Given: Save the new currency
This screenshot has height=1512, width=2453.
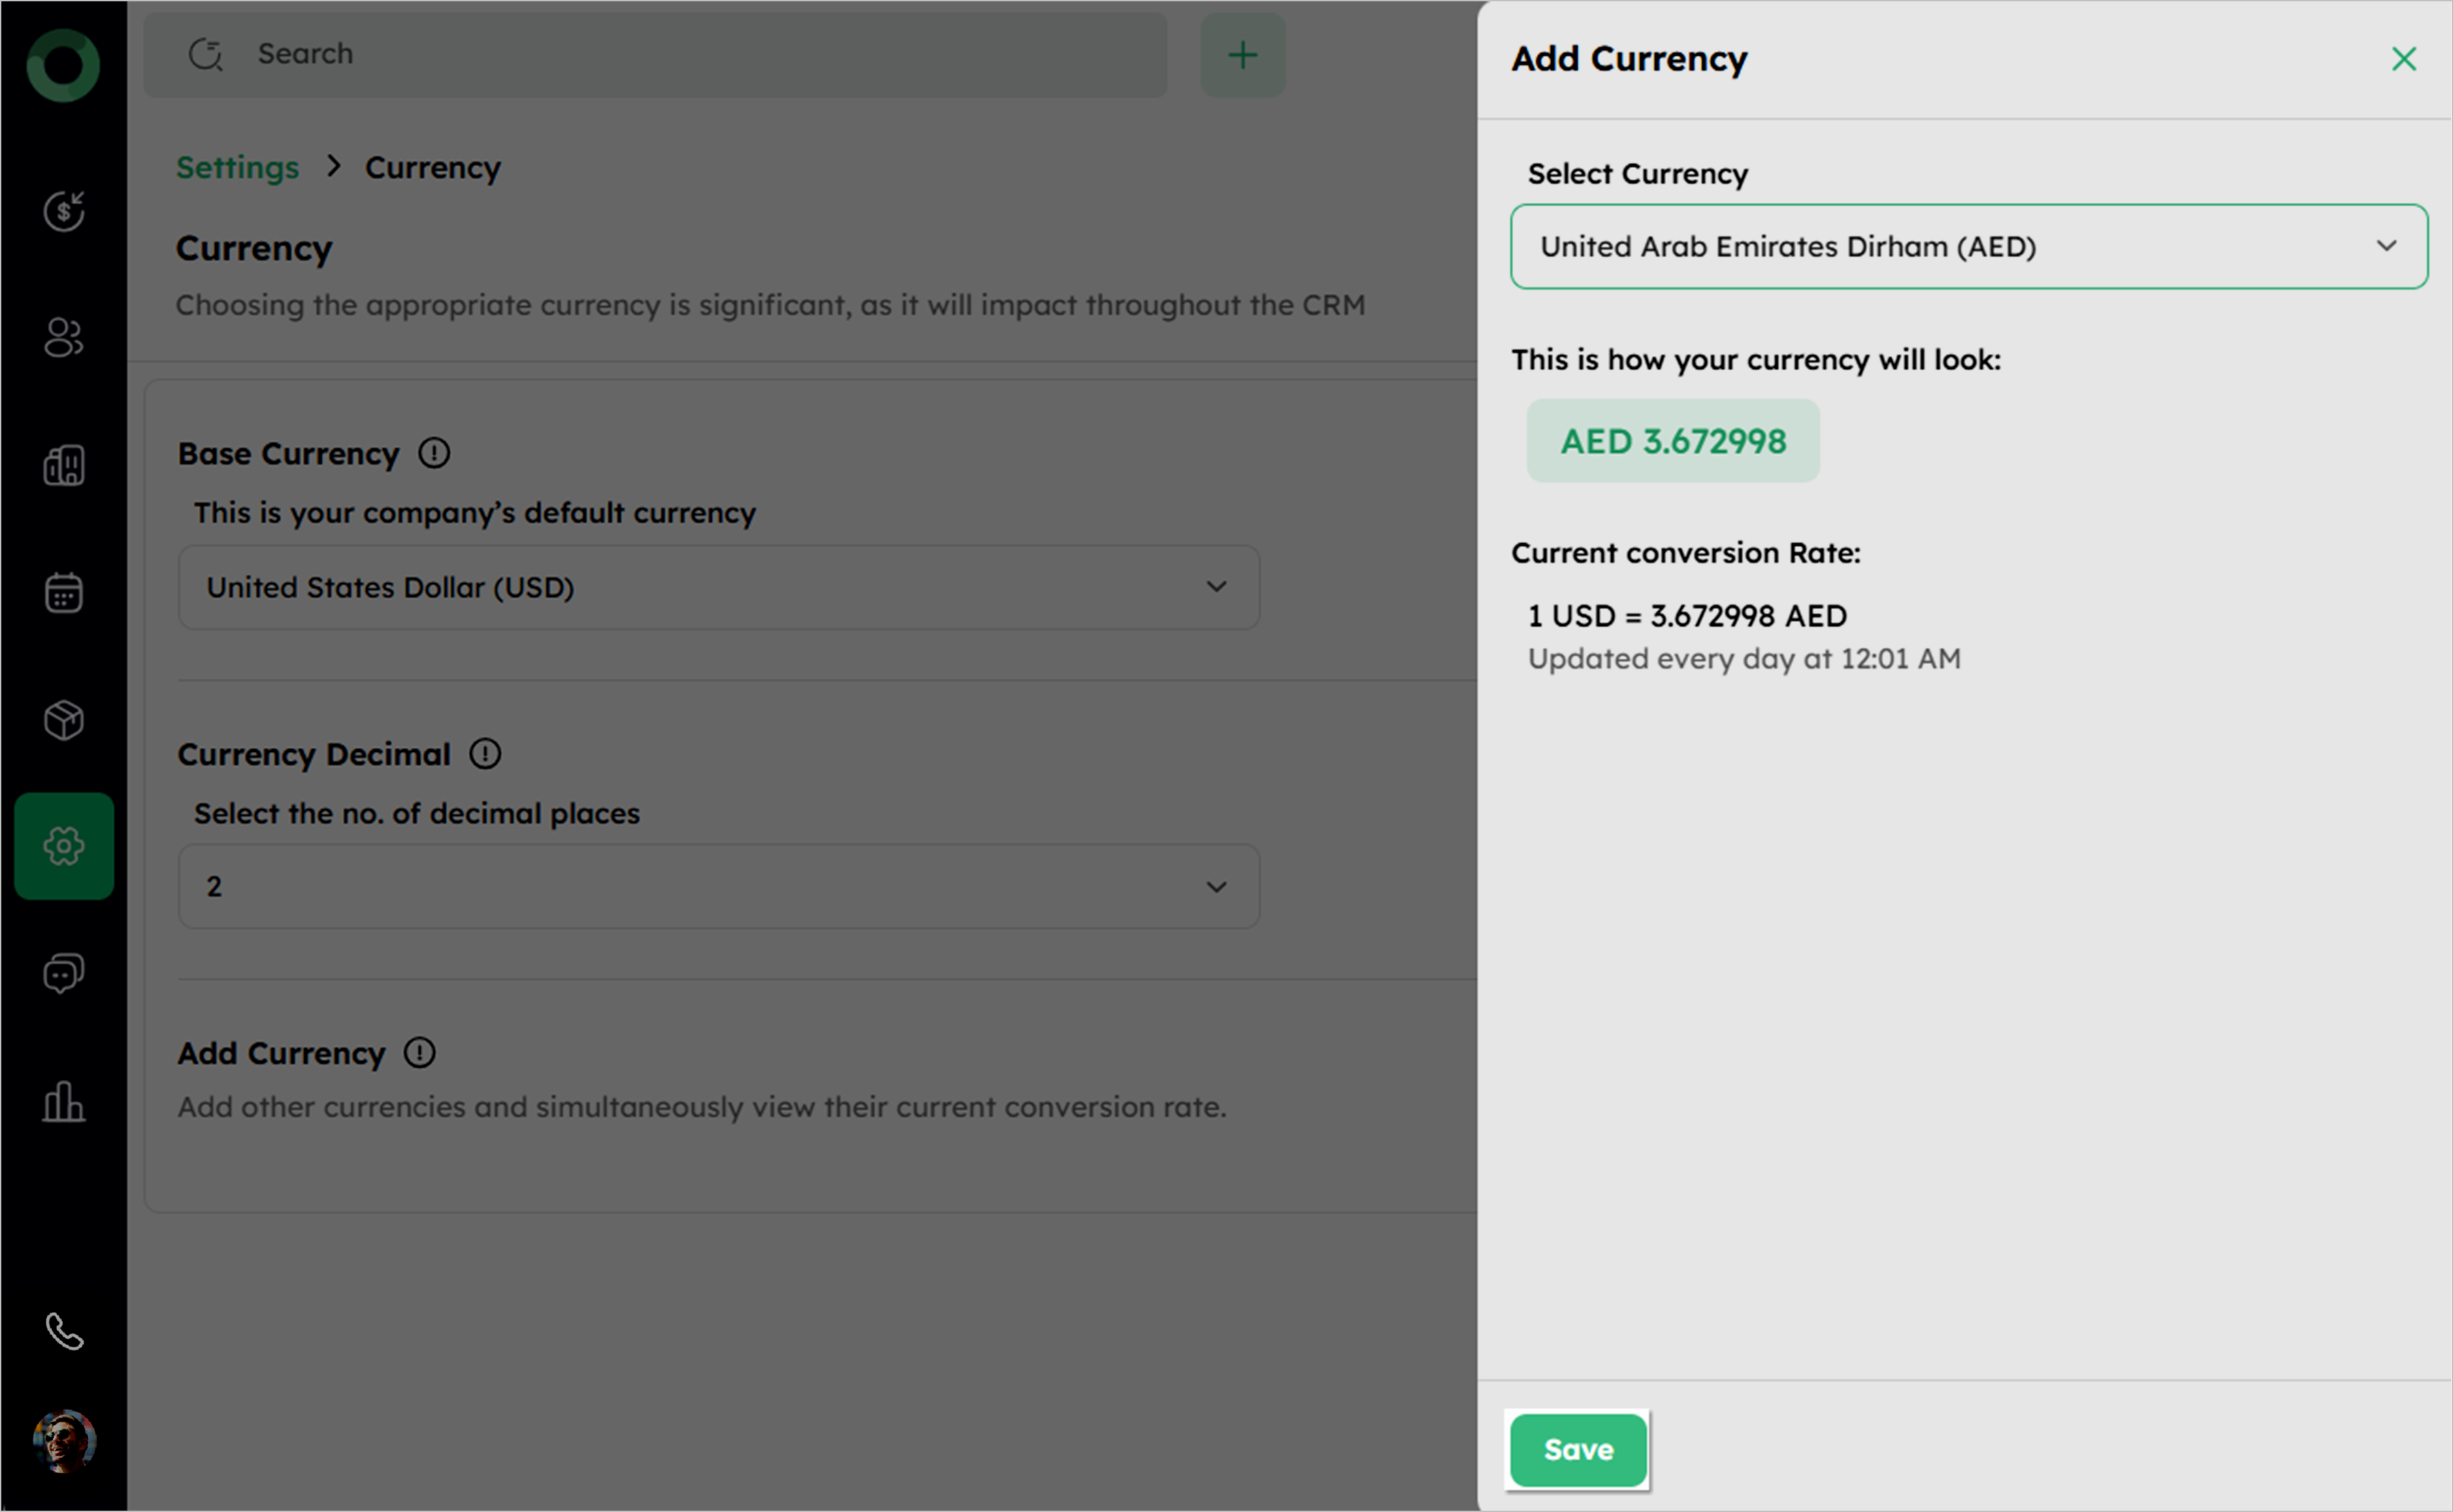Looking at the screenshot, I should point(1577,1449).
